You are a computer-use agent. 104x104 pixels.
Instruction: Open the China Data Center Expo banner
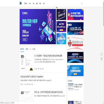pyautogui.click(x=75, y=43)
